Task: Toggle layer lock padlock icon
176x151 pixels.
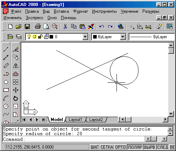Action: (40, 37)
